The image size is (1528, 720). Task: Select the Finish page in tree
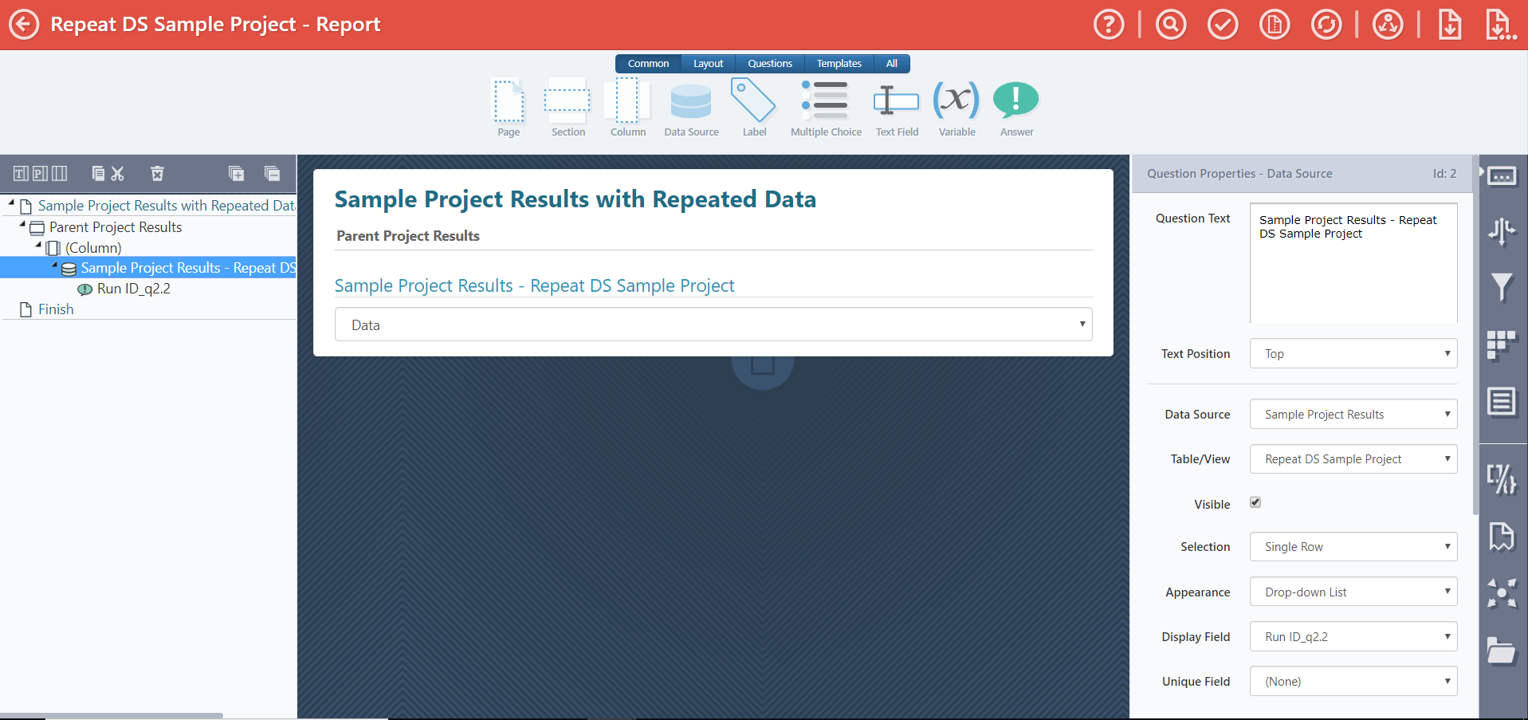(56, 309)
